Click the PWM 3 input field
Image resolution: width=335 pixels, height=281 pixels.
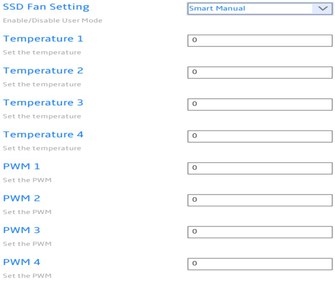point(260,232)
